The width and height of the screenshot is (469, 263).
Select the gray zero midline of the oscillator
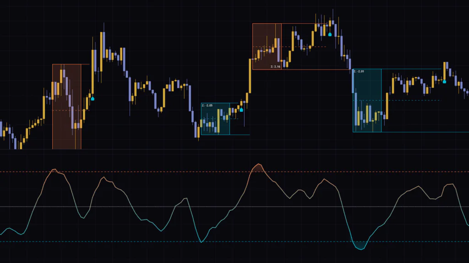coord(234,207)
